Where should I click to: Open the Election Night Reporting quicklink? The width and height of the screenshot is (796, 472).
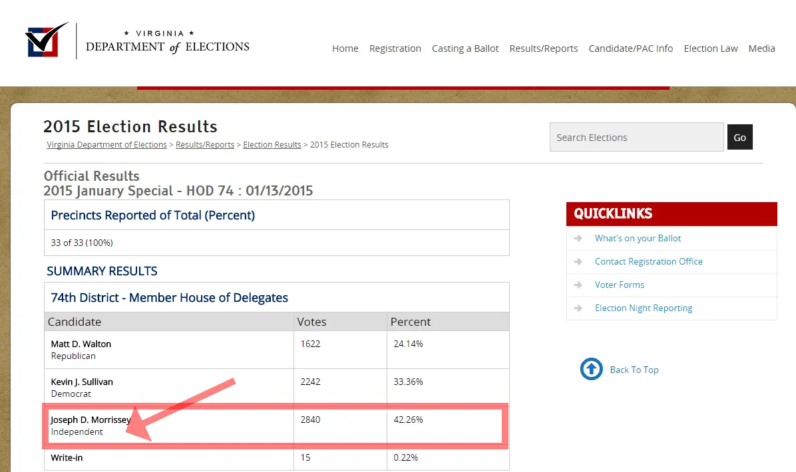coord(643,308)
